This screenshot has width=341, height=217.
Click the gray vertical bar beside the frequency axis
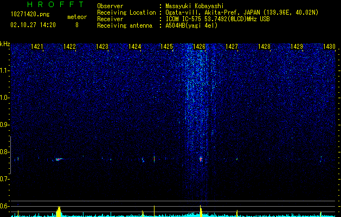10,155
